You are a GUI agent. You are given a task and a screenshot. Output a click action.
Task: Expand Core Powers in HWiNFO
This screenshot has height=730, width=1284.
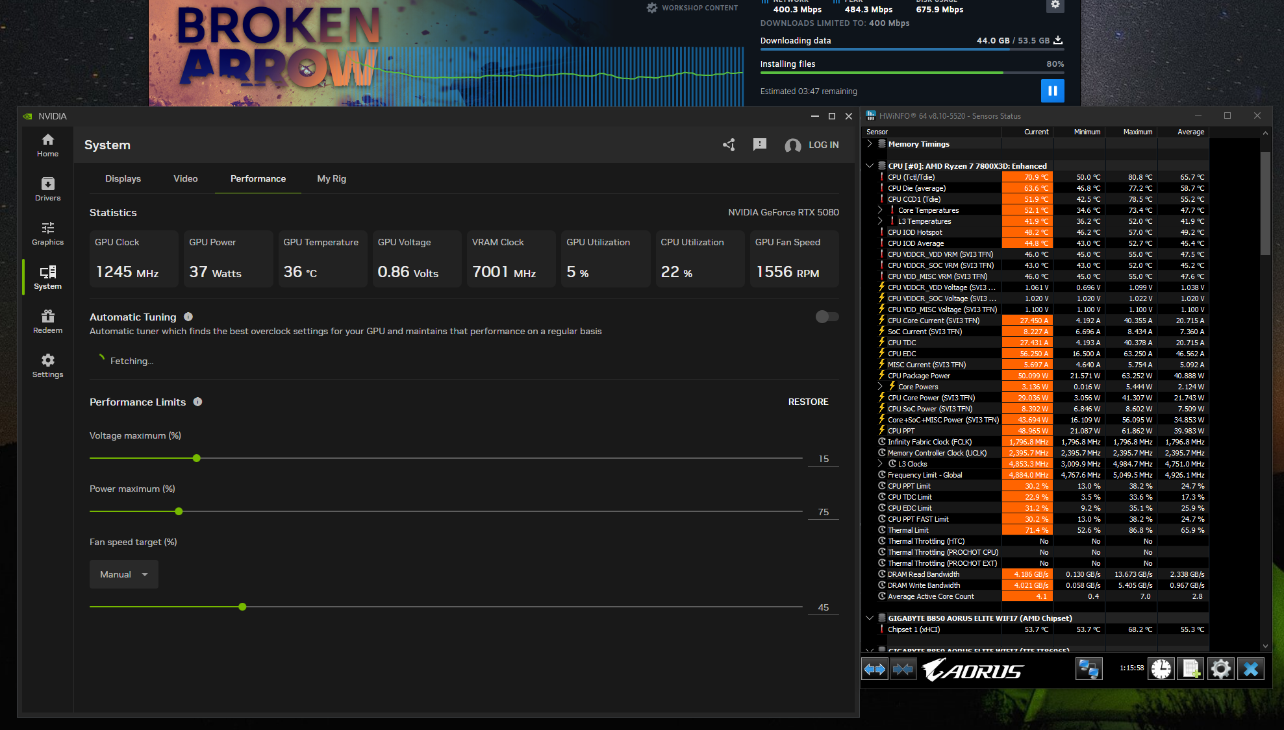click(880, 387)
